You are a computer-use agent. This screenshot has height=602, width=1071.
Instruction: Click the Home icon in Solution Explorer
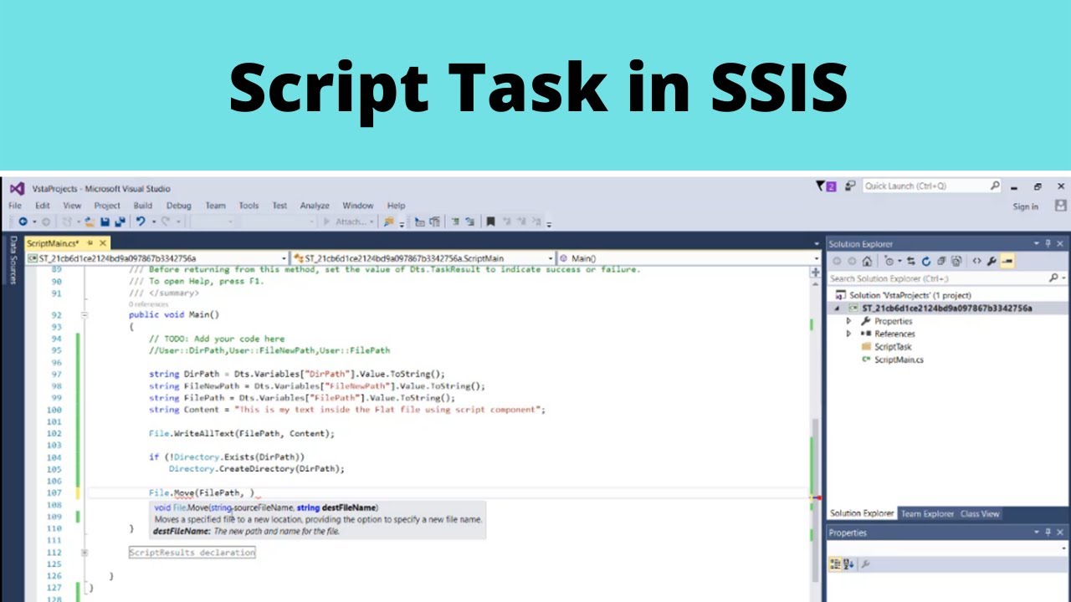click(x=867, y=261)
